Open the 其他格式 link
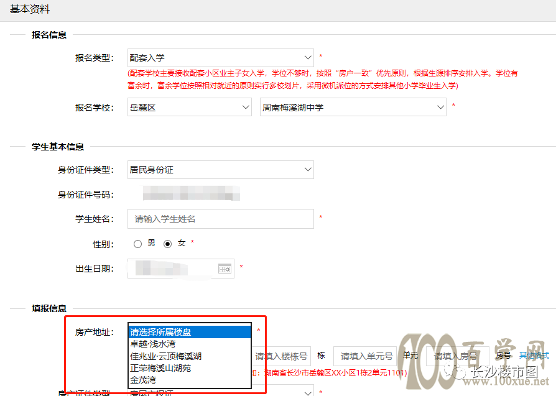Viewport: 556px width, 396px height. coord(534,355)
